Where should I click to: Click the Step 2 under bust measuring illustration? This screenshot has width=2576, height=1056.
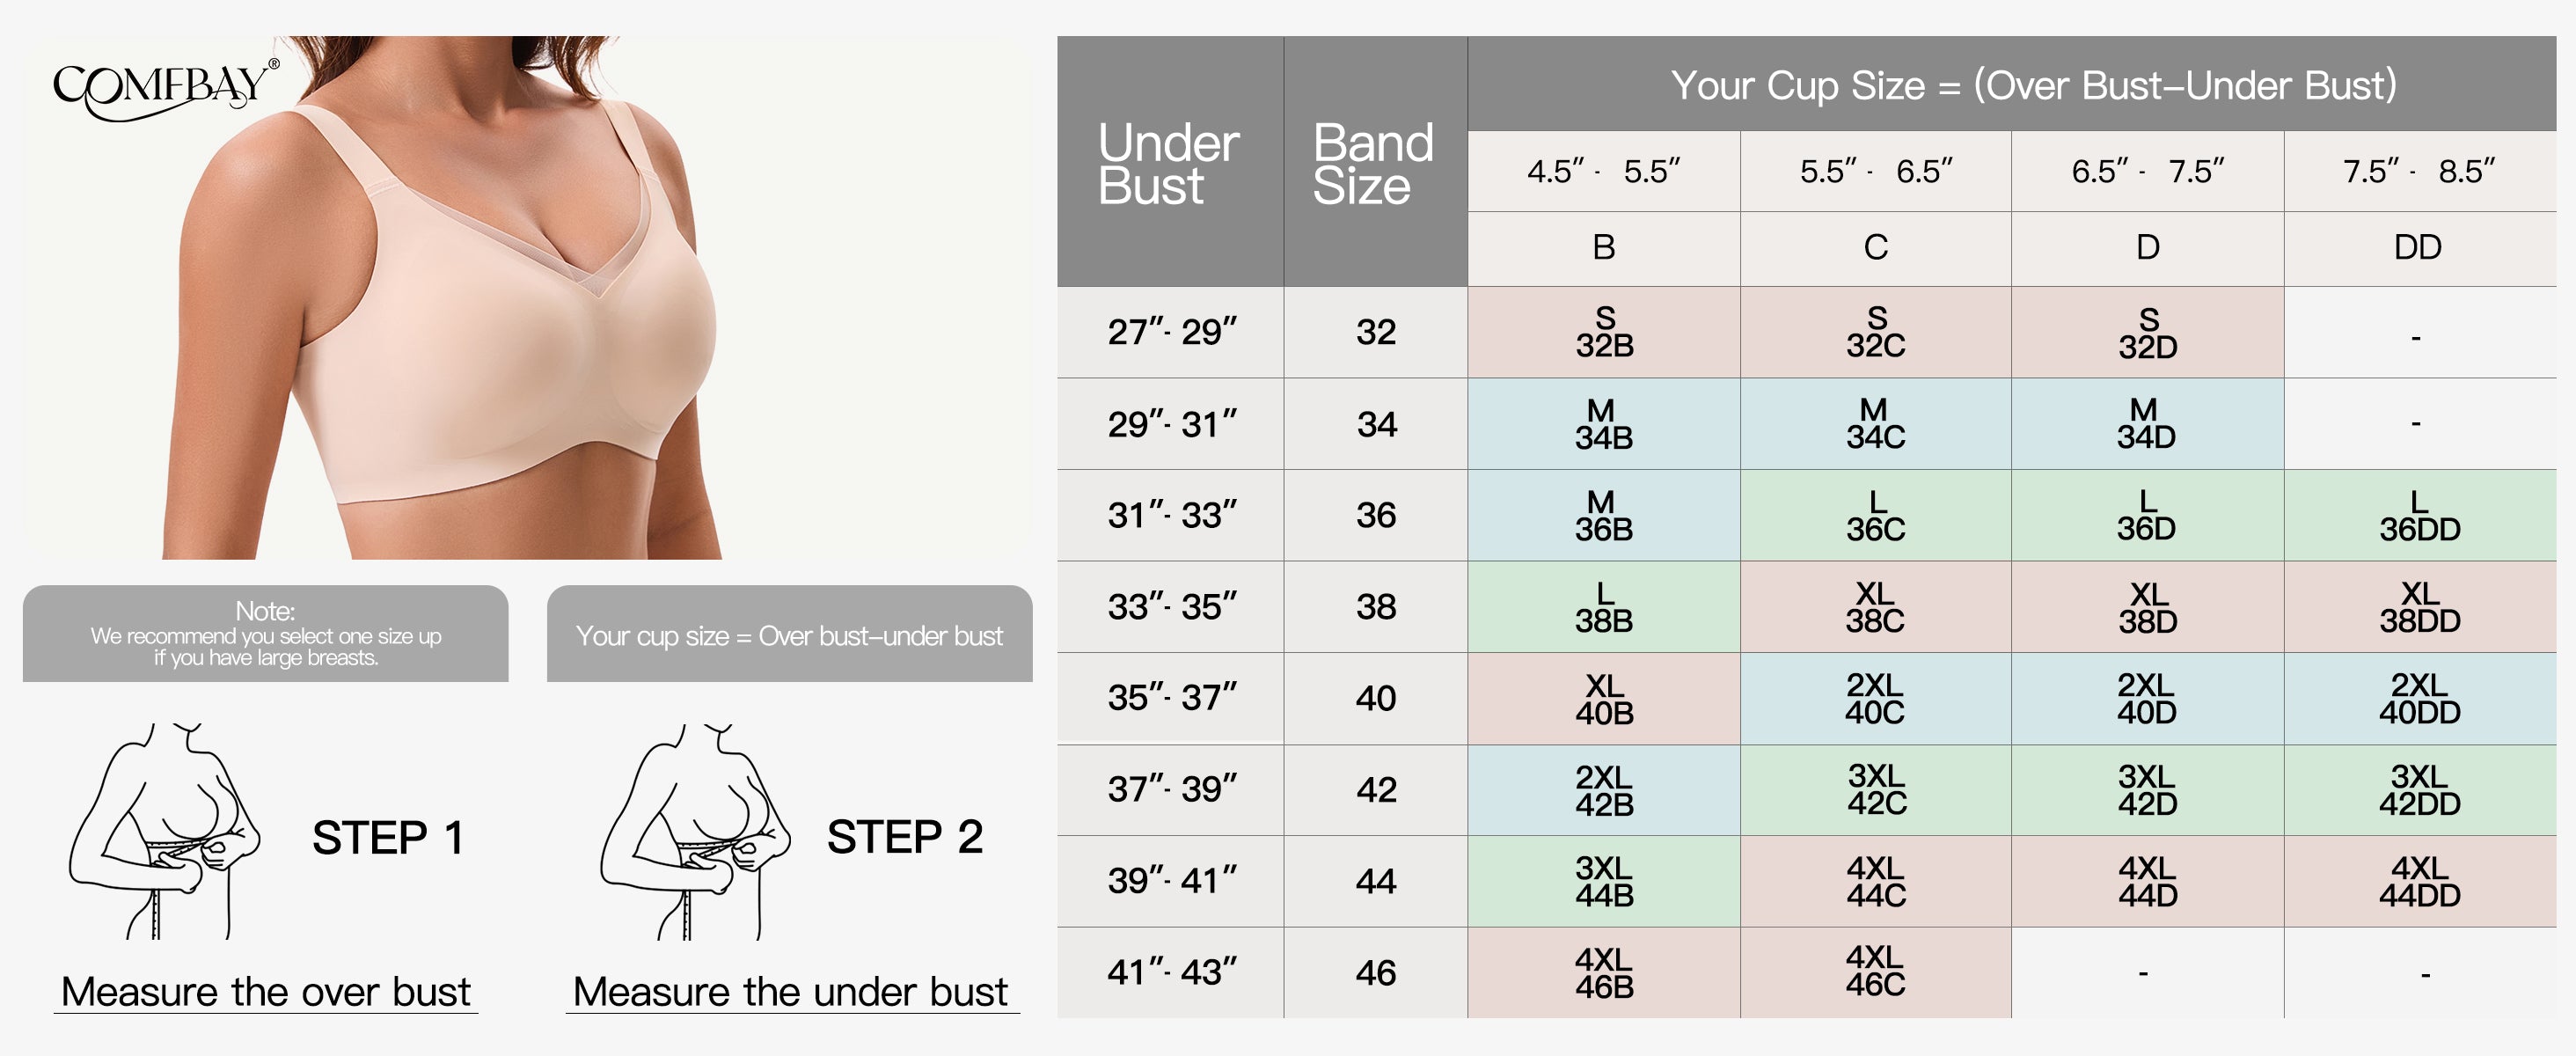(696, 832)
